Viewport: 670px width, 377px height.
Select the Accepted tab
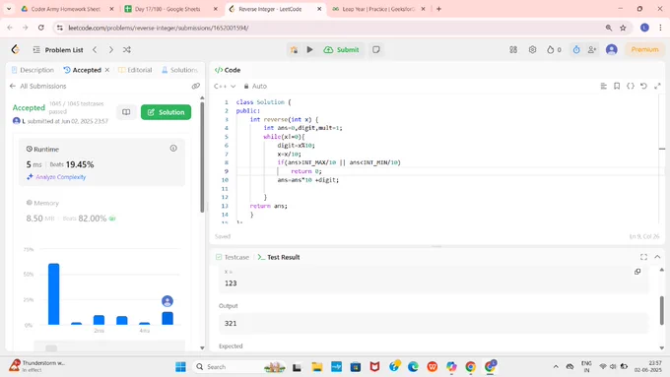(x=83, y=70)
